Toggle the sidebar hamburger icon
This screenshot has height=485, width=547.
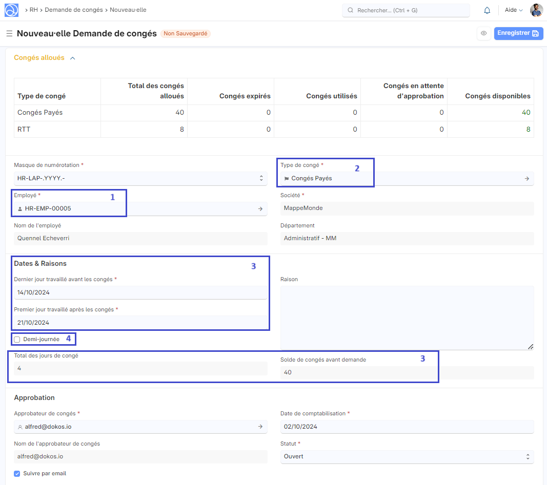pyautogui.click(x=9, y=34)
